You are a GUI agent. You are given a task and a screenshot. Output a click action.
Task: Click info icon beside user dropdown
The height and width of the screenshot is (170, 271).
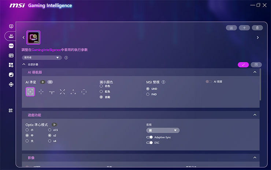click(66, 58)
